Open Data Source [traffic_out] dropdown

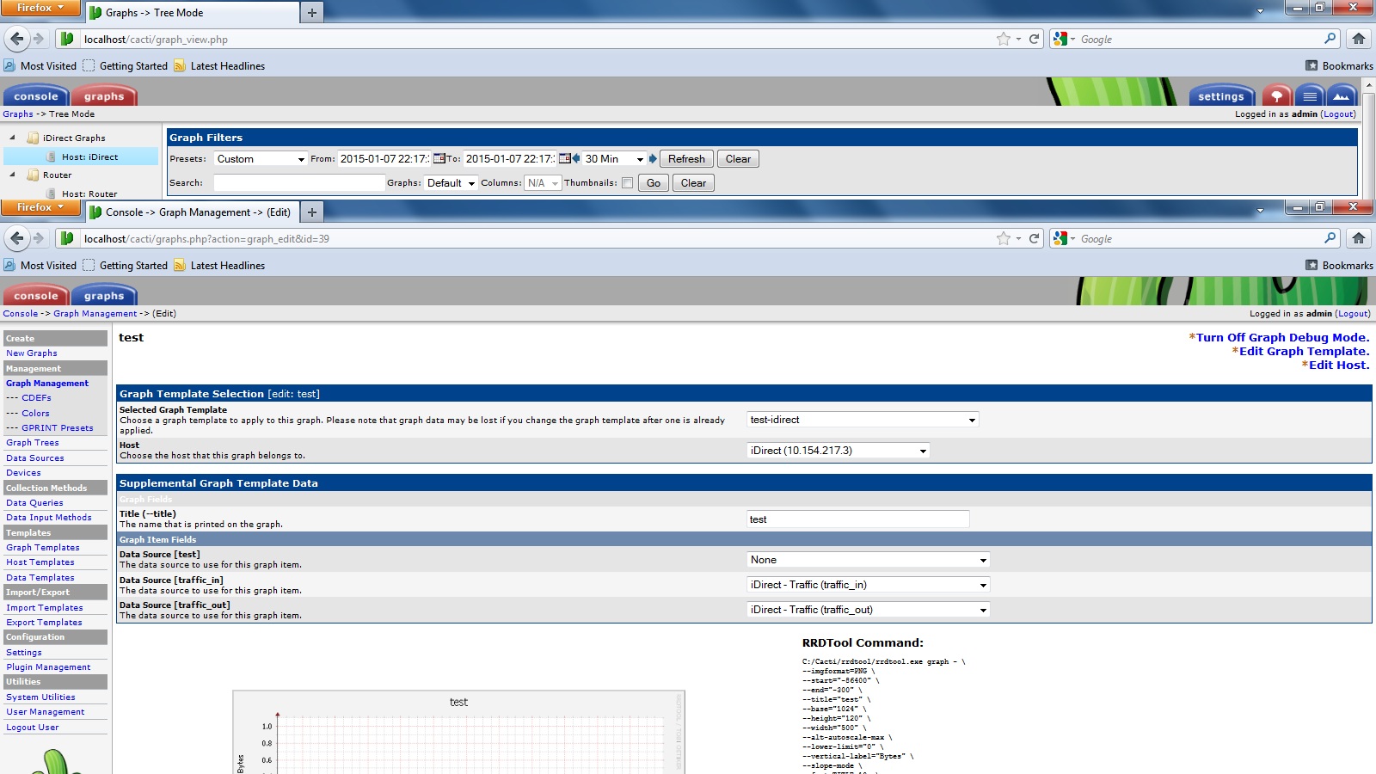[869, 610]
